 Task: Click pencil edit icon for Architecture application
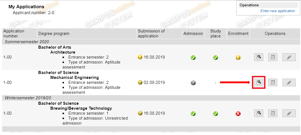[289, 57]
